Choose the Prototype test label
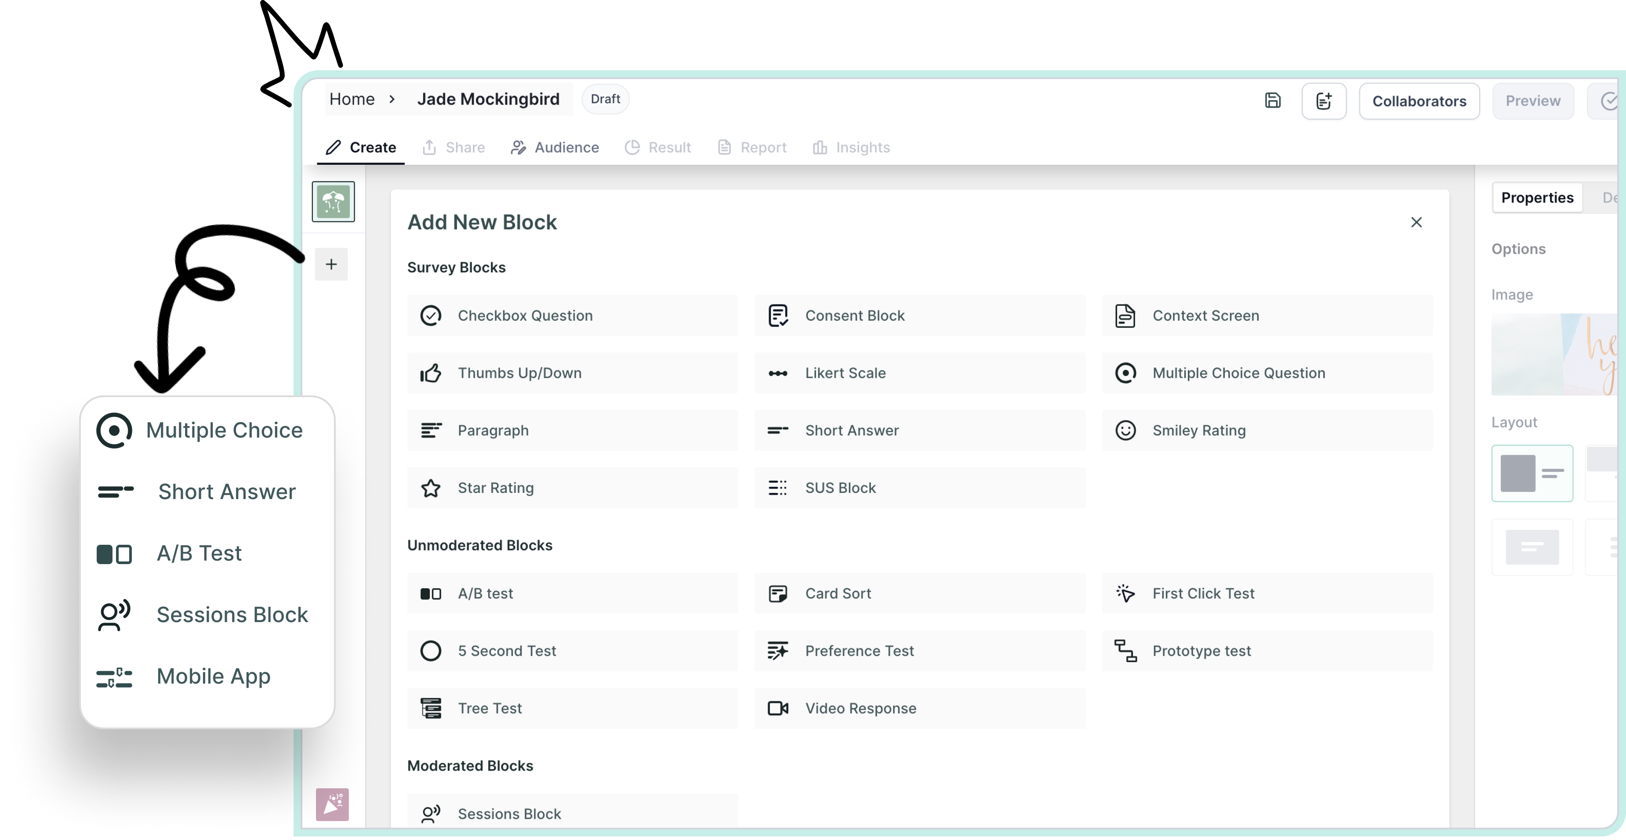Viewport: 1626px width, 840px height. pos(1201,651)
